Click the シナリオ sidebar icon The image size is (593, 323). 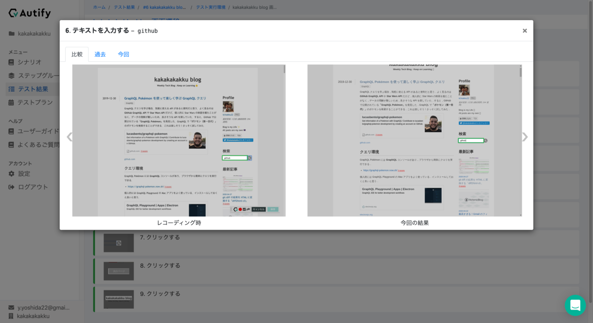click(x=11, y=62)
